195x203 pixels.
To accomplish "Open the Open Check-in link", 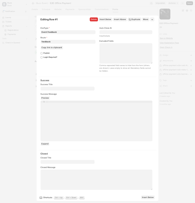I will coord(166,47).
